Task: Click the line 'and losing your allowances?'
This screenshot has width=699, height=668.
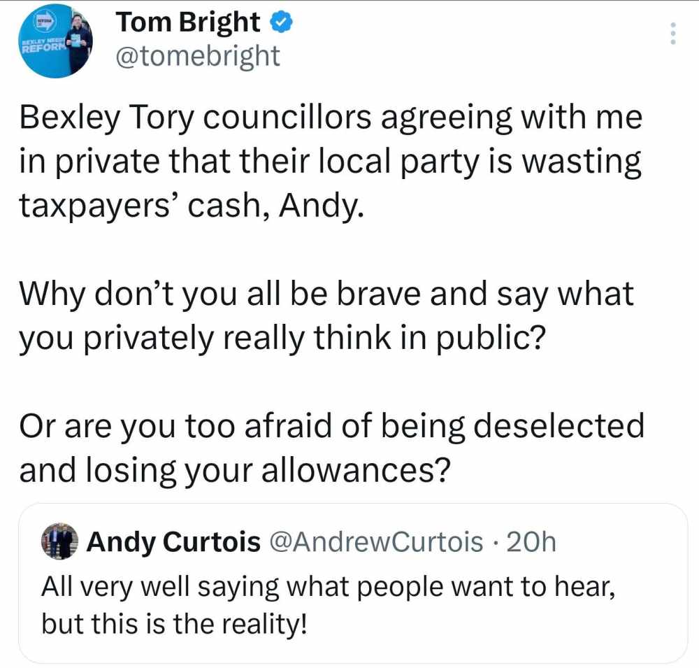Action: [x=233, y=471]
